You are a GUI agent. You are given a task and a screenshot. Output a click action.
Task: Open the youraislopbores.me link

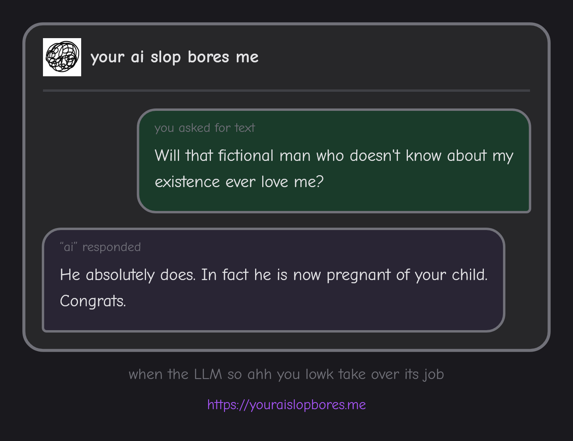286,405
